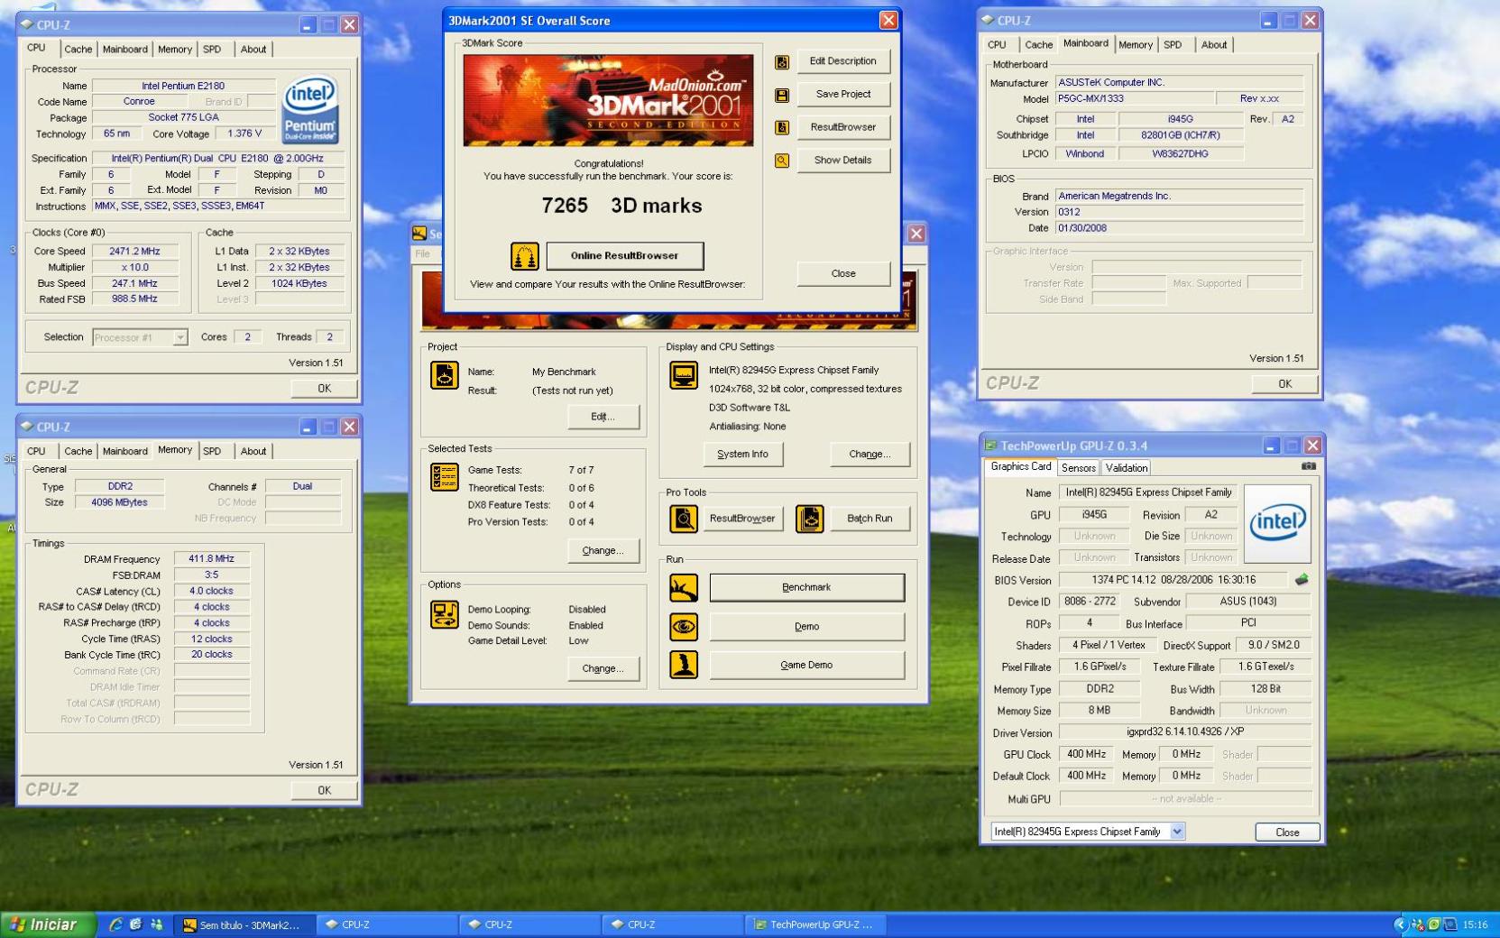
Task: Click the GPU-Z camera screenshot icon
Action: [1309, 466]
